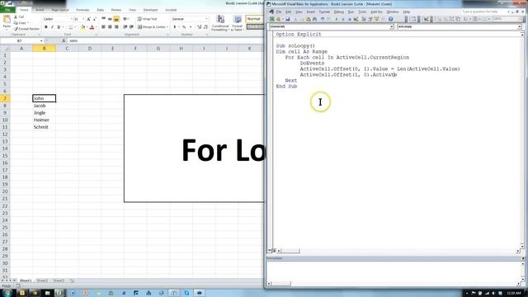Switch to the Formulas ribbon tab
This screenshot has width=528, height=297.
click(82, 10)
